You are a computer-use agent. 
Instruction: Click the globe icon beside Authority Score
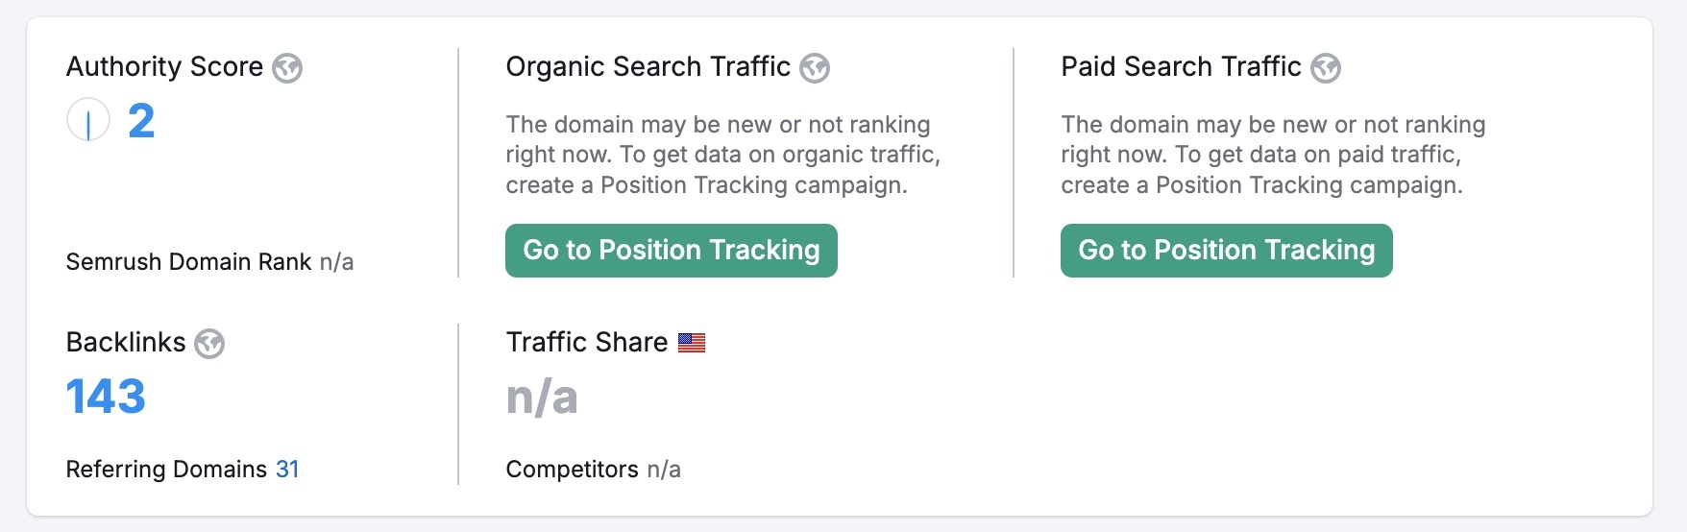click(x=287, y=68)
